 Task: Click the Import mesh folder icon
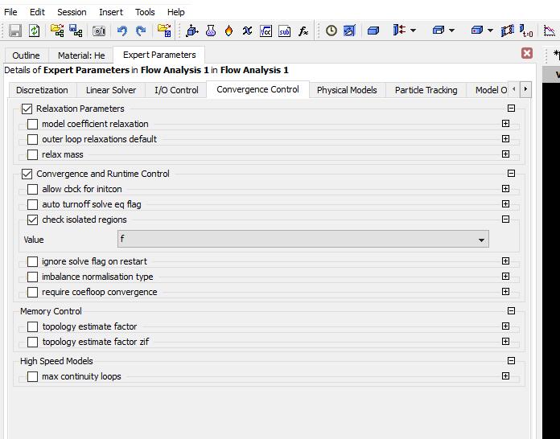[57, 31]
